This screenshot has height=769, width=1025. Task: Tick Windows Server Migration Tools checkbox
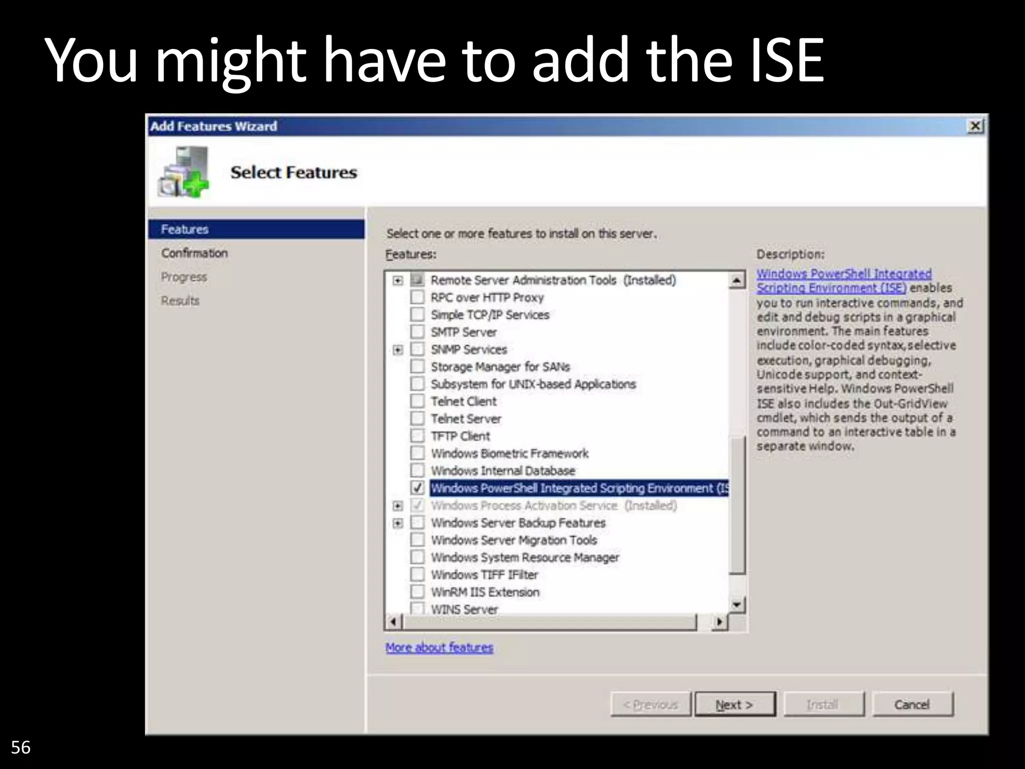click(x=417, y=540)
